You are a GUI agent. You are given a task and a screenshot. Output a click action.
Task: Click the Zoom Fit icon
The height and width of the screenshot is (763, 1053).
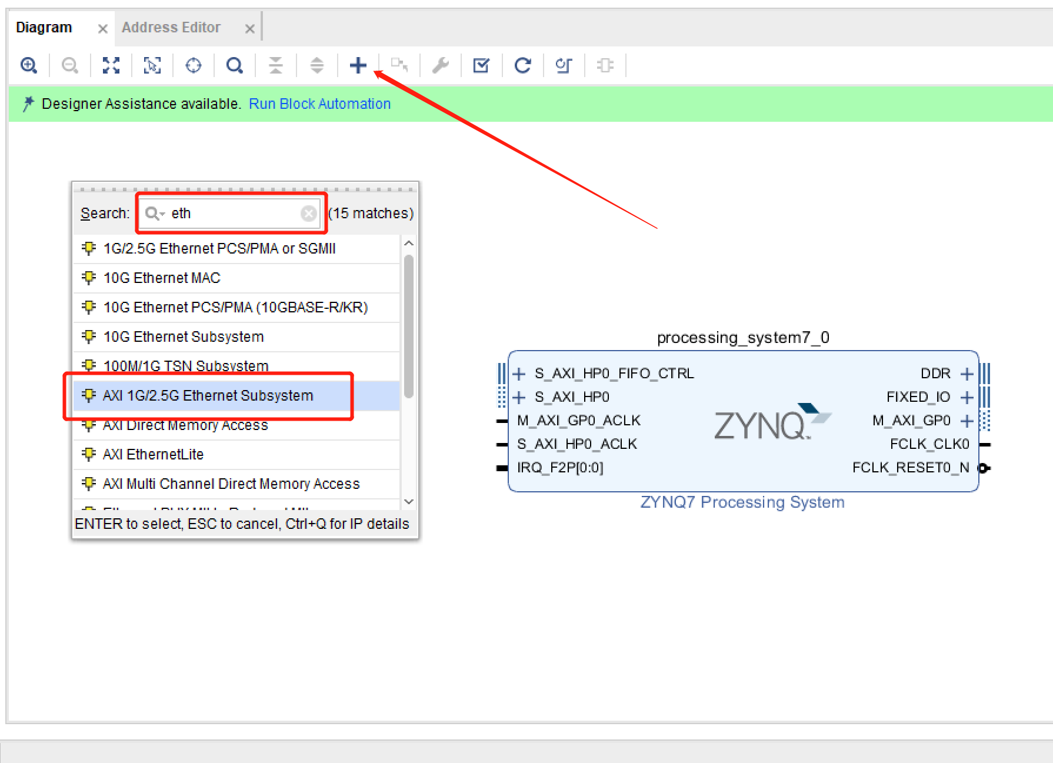(111, 65)
